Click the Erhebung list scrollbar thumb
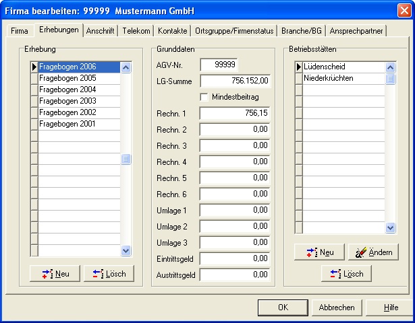This screenshot has height=323, width=415. click(126, 159)
